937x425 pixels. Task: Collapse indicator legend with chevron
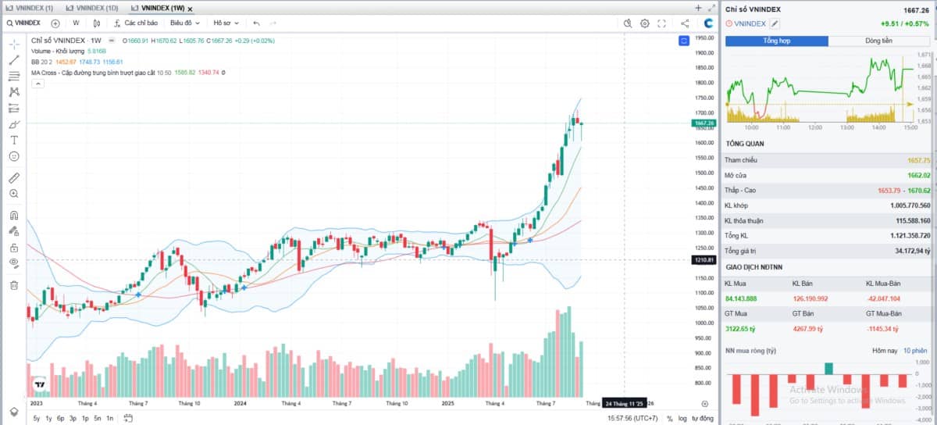37,83
